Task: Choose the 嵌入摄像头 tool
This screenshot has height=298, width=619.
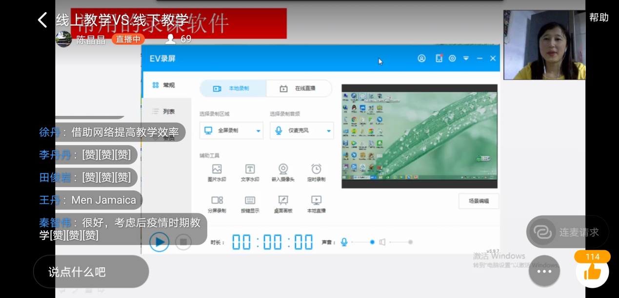Action: [283, 173]
